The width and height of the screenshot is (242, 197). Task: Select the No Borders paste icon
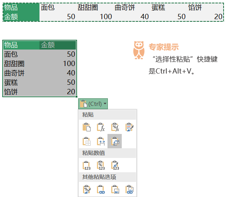pos(86,141)
